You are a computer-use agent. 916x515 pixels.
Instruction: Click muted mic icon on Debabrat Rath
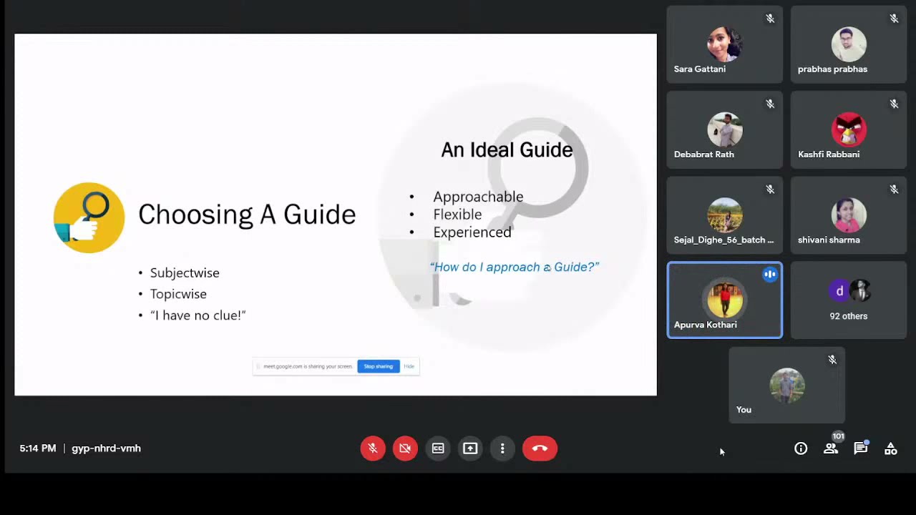click(x=770, y=104)
